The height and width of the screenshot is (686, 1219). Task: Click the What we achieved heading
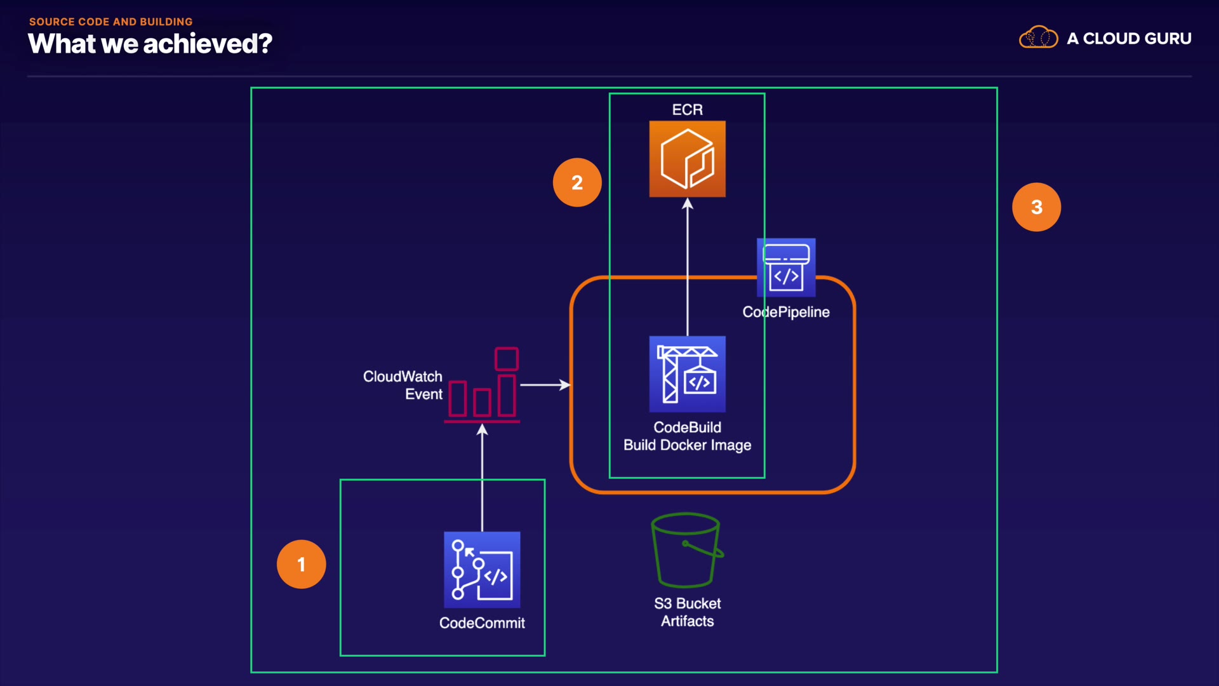(x=150, y=44)
